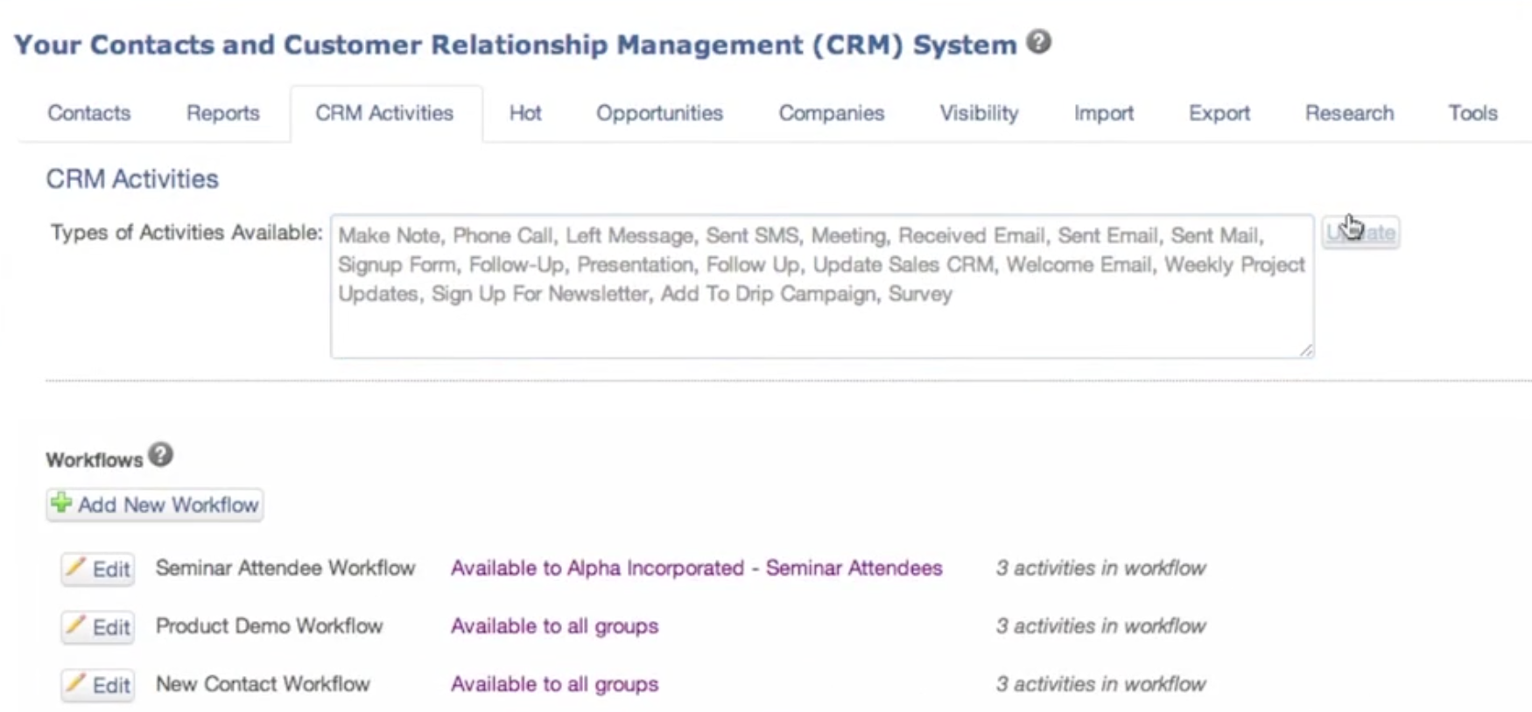
Task: Select the Companies tab
Action: 831,113
